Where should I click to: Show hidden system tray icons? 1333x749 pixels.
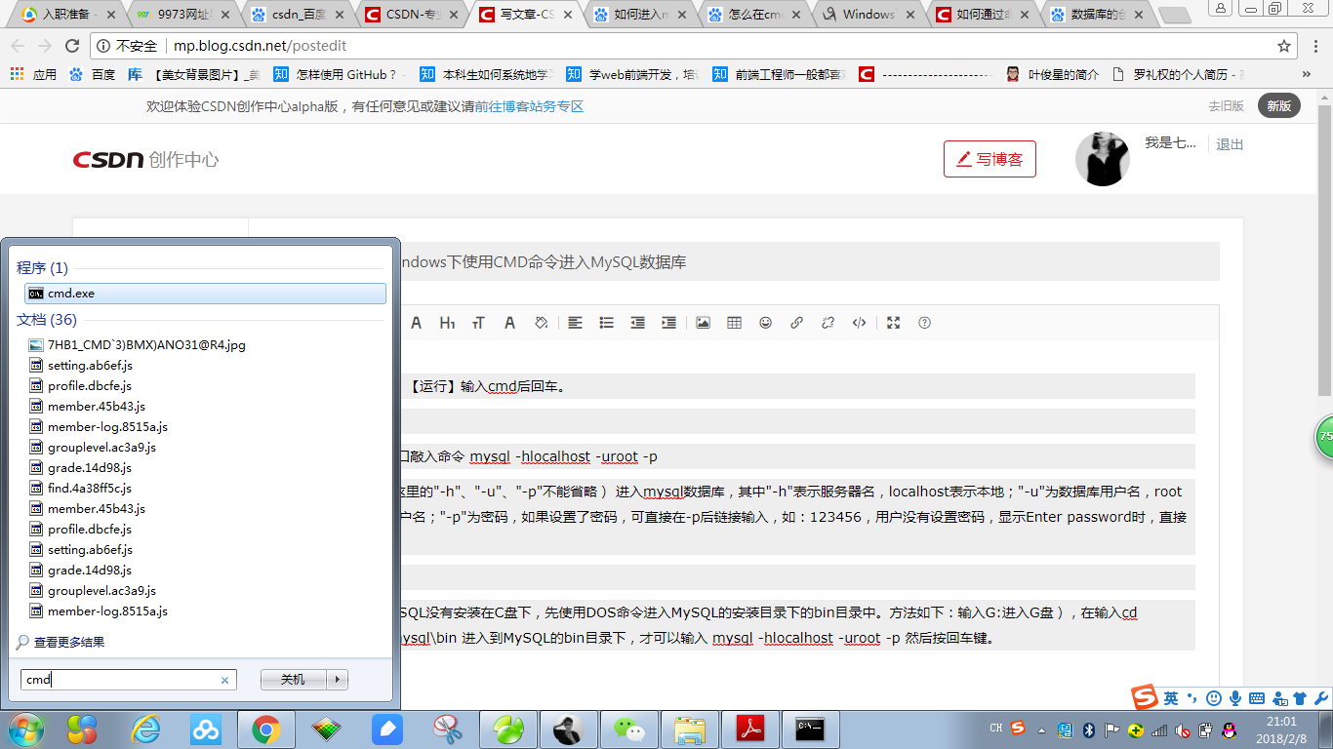(1041, 729)
